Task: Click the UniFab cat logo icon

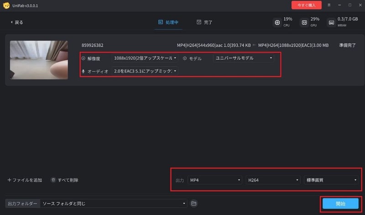Action: (6, 5)
